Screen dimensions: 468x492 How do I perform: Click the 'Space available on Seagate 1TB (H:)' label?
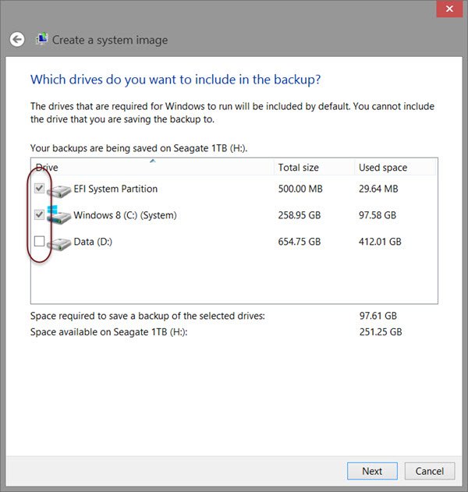[109, 332]
